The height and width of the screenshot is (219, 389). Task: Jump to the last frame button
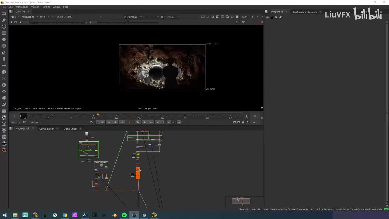click(x=157, y=122)
